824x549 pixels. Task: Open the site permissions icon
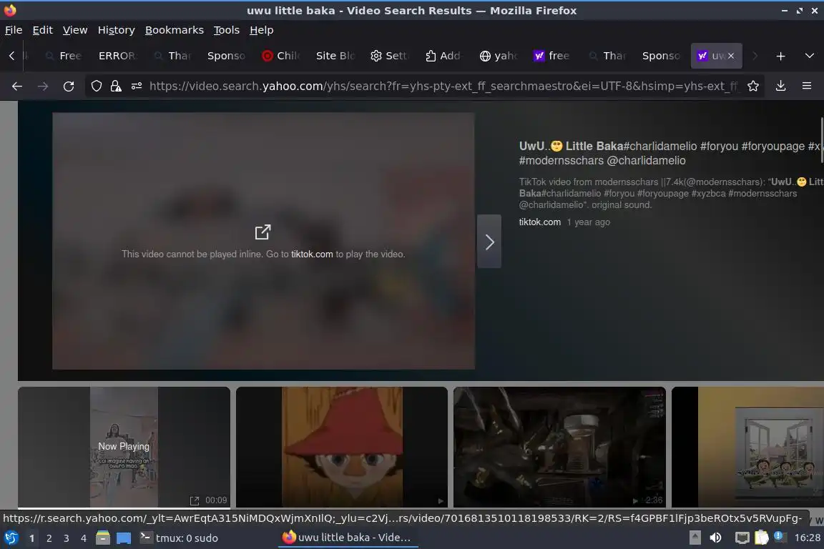[x=137, y=86]
